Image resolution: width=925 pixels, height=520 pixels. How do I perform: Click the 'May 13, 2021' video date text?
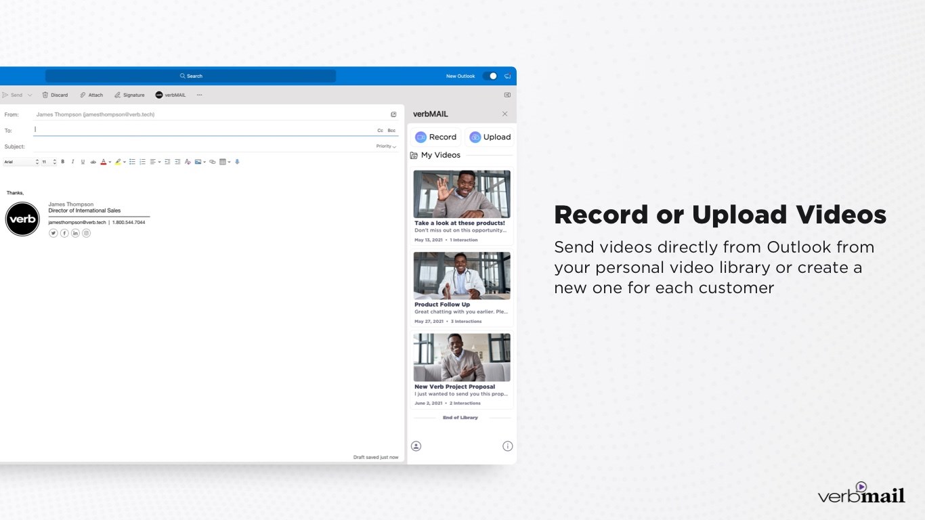pyautogui.click(x=429, y=240)
